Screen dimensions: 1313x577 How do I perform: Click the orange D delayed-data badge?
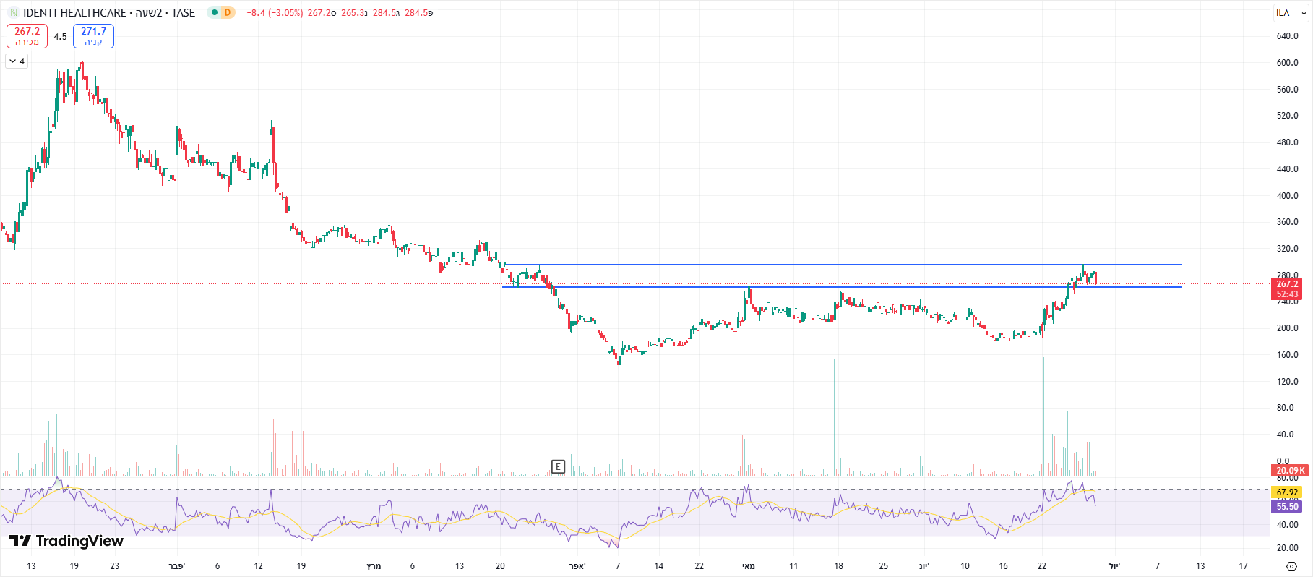[x=228, y=12]
